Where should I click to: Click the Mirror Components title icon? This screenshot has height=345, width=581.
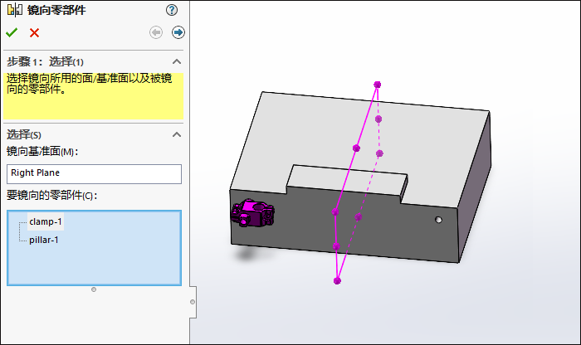click(x=15, y=10)
